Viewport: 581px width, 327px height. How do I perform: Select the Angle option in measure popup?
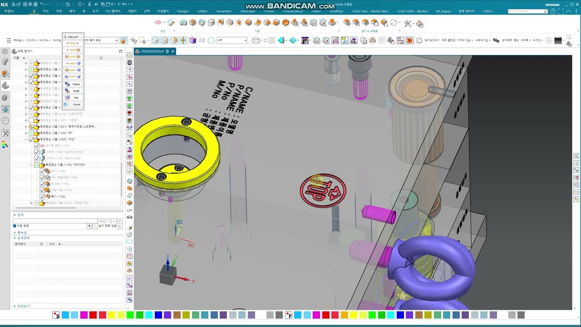coord(73,91)
